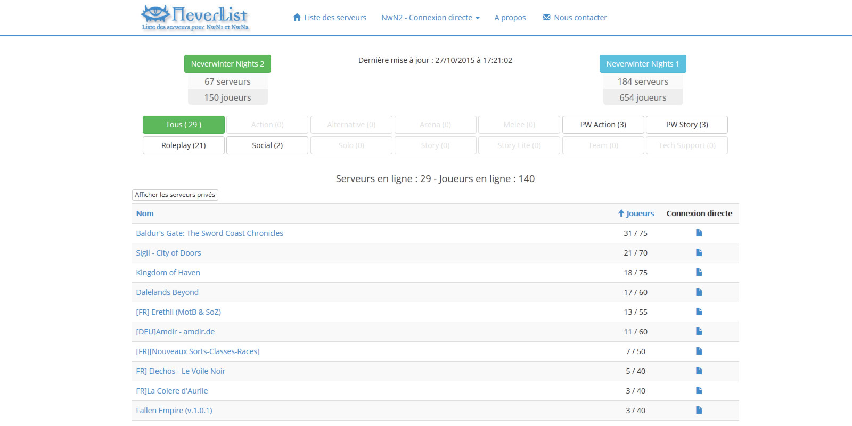Open direct connection file for Nouveaux Sorts-Classes-Races
The width and height of the screenshot is (852, 426).
[x=699, y=351]
